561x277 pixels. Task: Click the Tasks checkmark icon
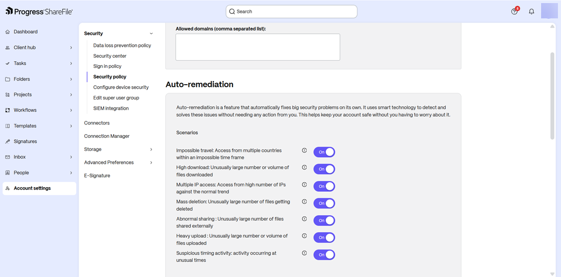pos(8,63)
